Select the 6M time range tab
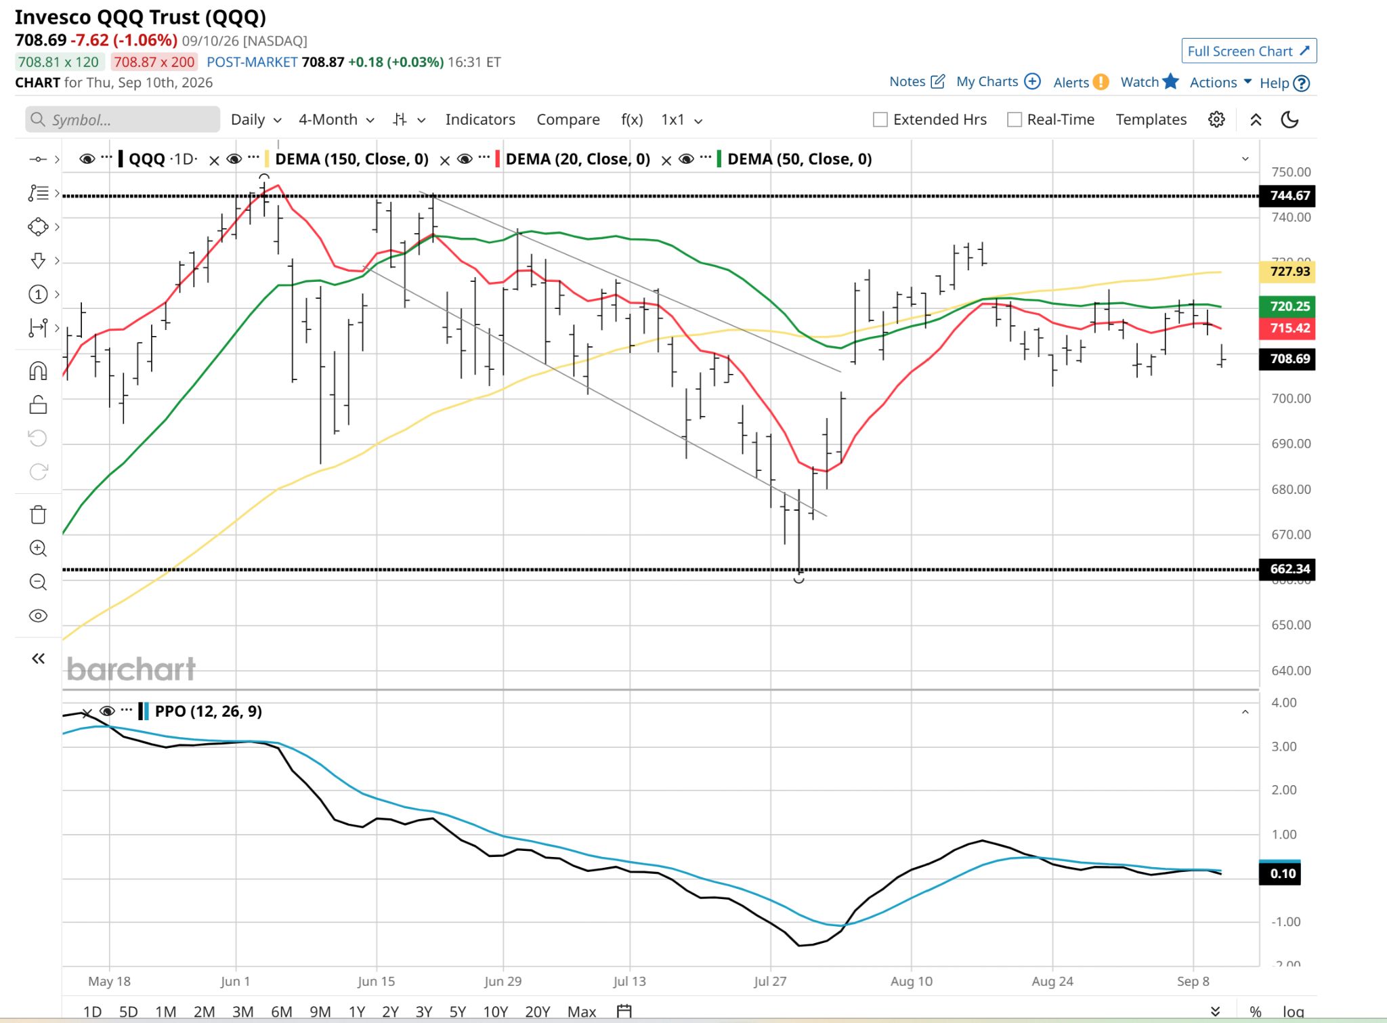 [x=281, y=1011]
